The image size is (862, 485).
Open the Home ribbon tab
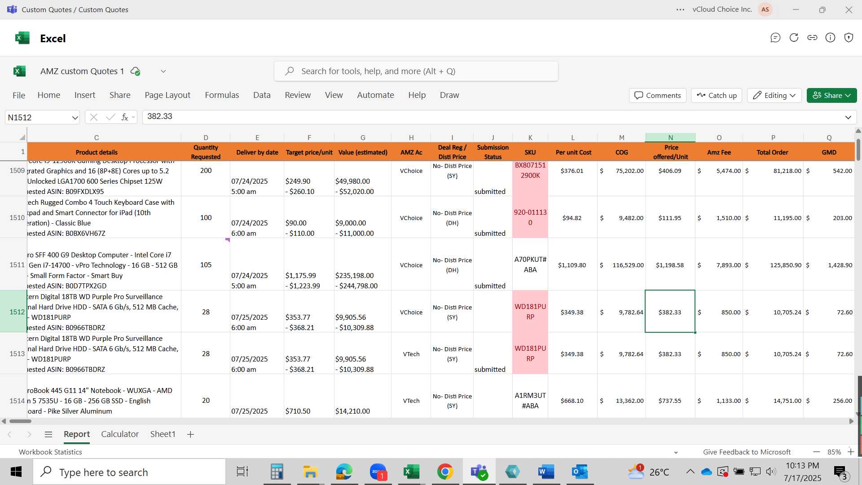click(49, 95)
